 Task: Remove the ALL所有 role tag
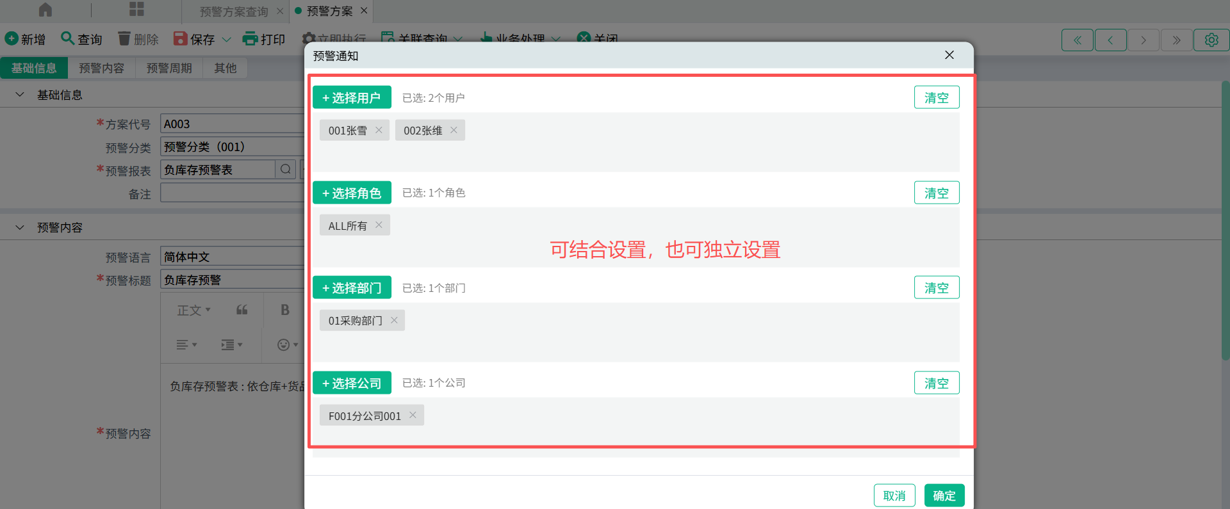coord(379,225)
